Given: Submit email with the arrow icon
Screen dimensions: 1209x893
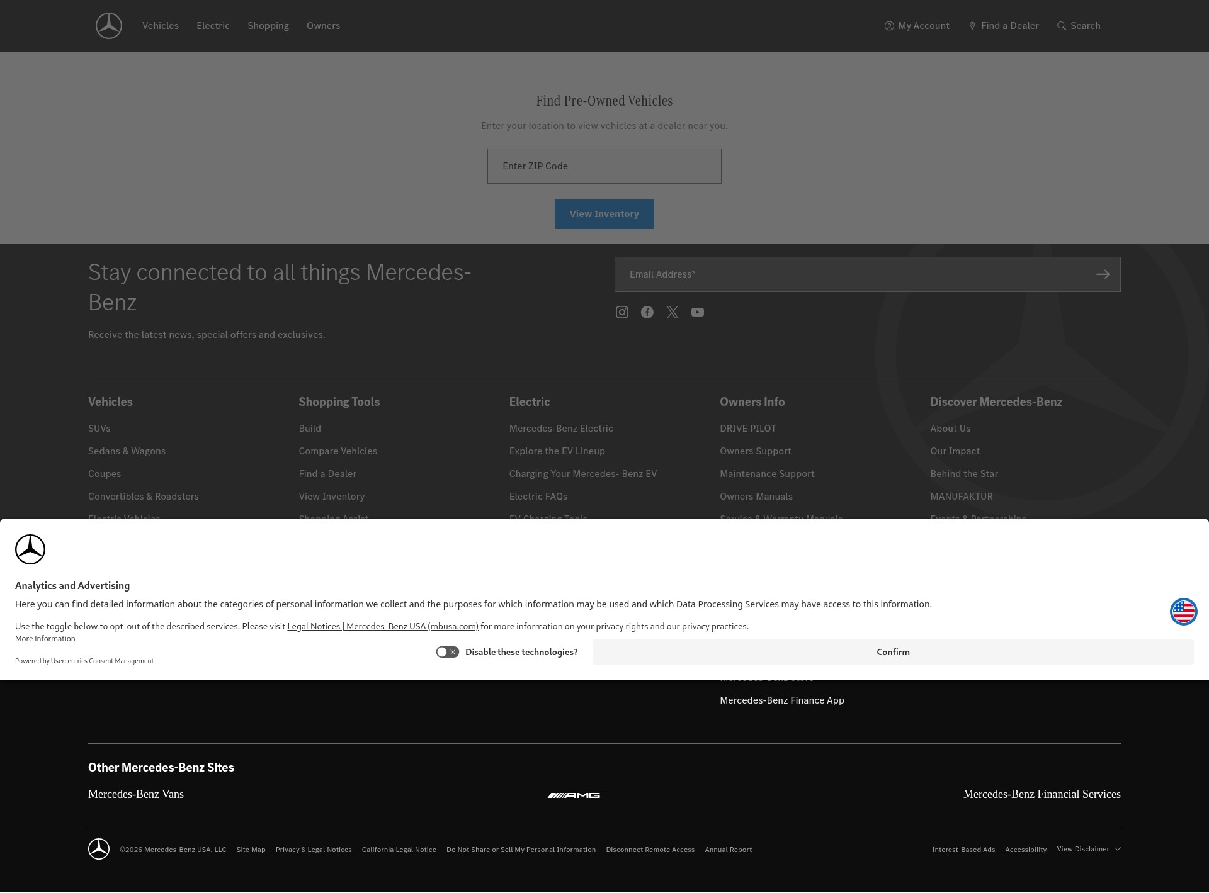Looking at the screenshot, I should pos(1103,274).
